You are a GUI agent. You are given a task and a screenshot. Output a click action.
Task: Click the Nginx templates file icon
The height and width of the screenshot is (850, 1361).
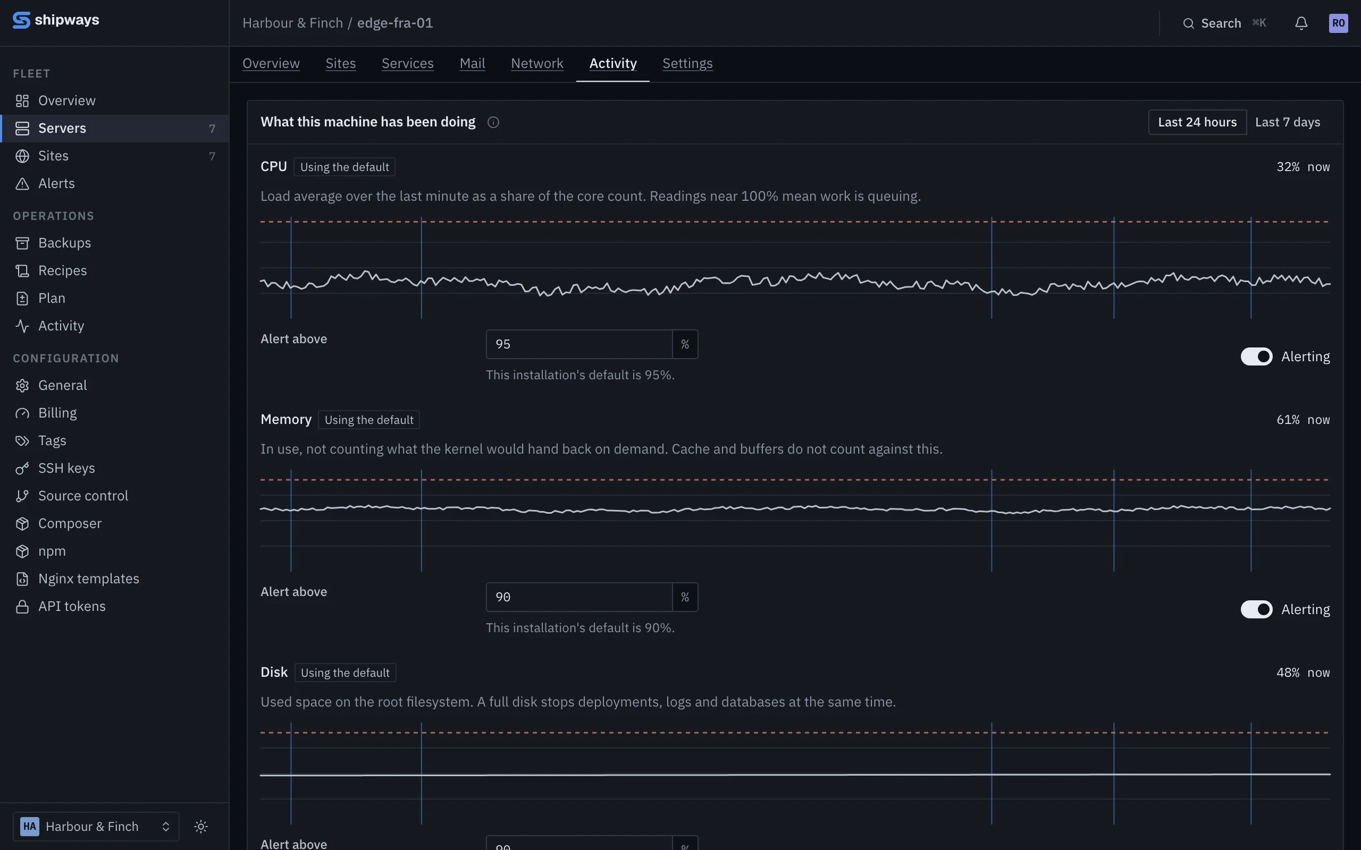click(x=22, y=579)
